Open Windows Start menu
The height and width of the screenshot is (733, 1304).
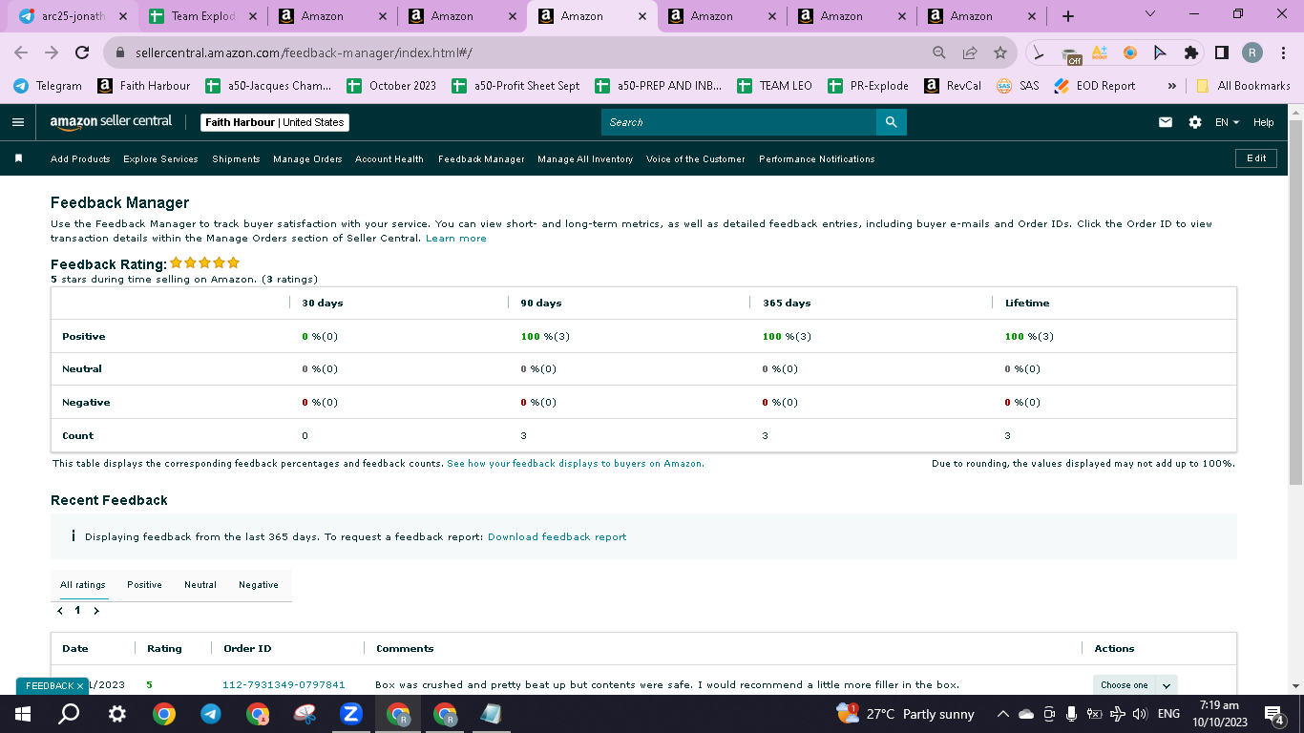[x=23, y=714]
